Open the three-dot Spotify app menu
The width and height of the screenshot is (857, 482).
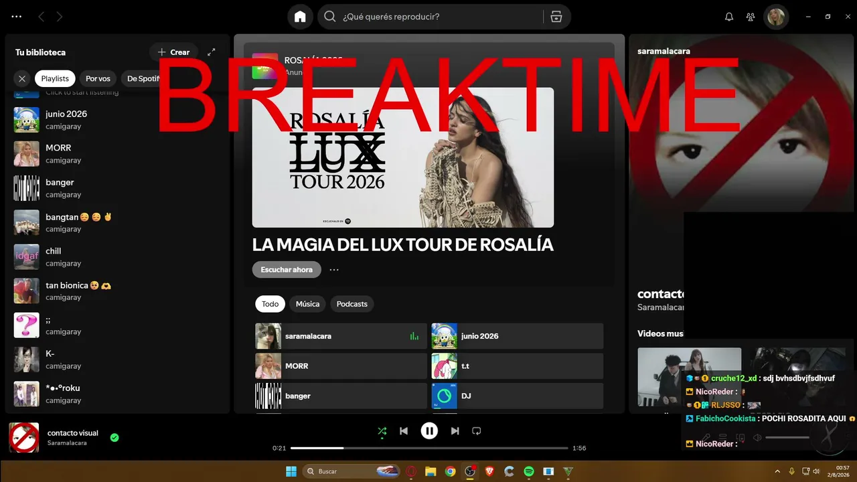(17, 17)
